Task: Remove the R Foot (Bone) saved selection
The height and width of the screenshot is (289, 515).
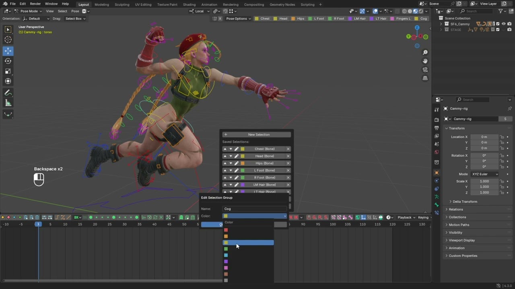Action: click(x=288, y=178)
